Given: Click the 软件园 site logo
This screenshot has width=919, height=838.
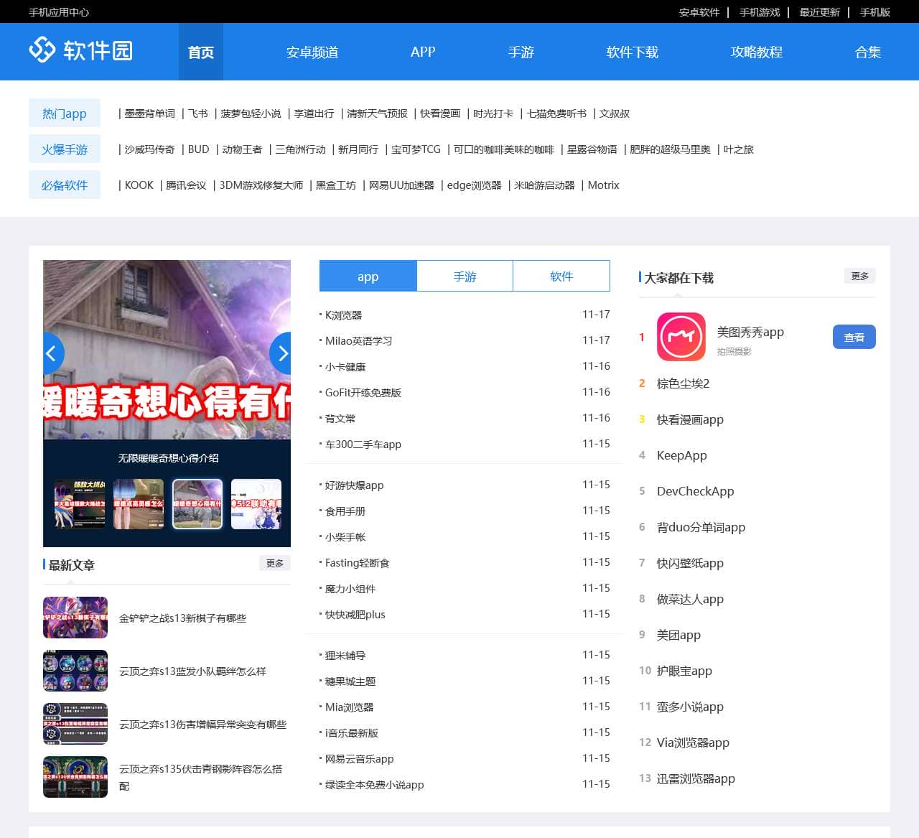Looking at the screenshot, I should (x=80, y=50).
